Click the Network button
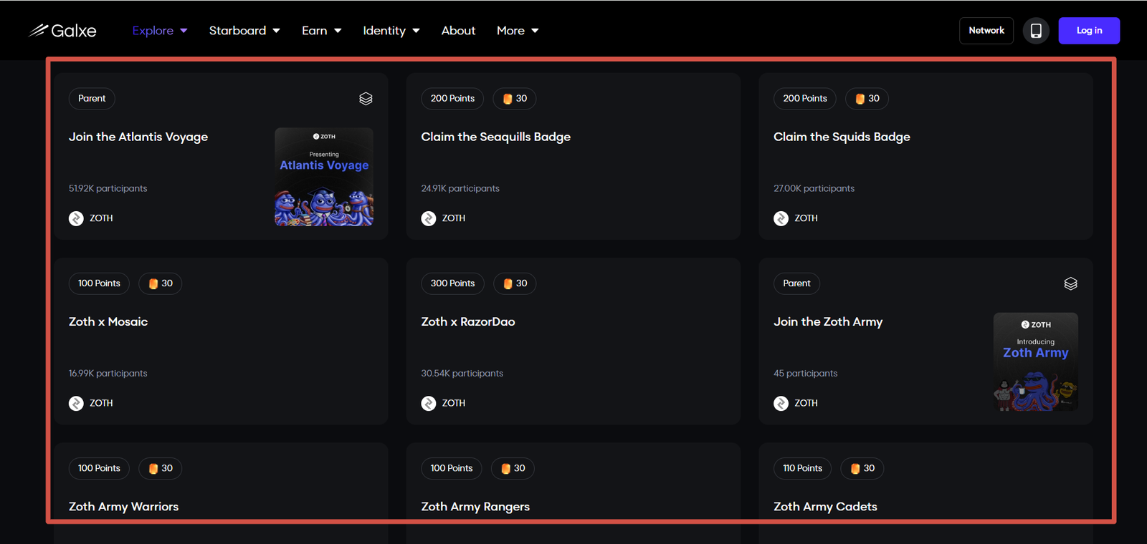Viewport: 1147px width, 544px height. pos(986,31)
